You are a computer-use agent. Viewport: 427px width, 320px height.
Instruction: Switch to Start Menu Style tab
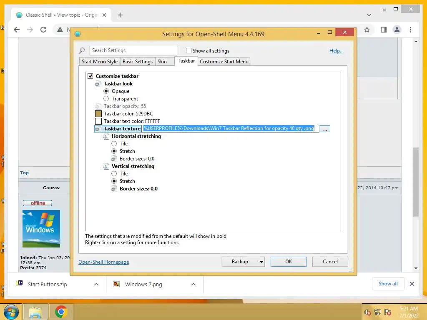pos(100,62)
